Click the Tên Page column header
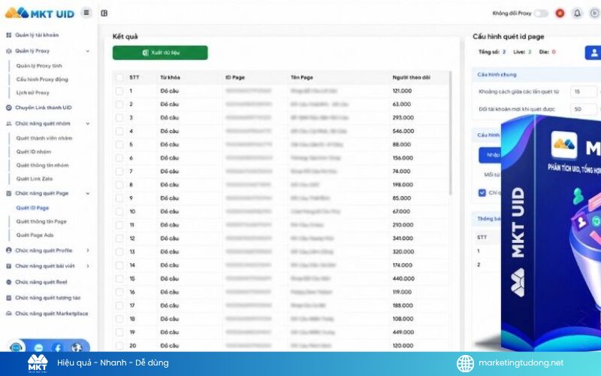 pyautogui.click(x=302, y=77)
